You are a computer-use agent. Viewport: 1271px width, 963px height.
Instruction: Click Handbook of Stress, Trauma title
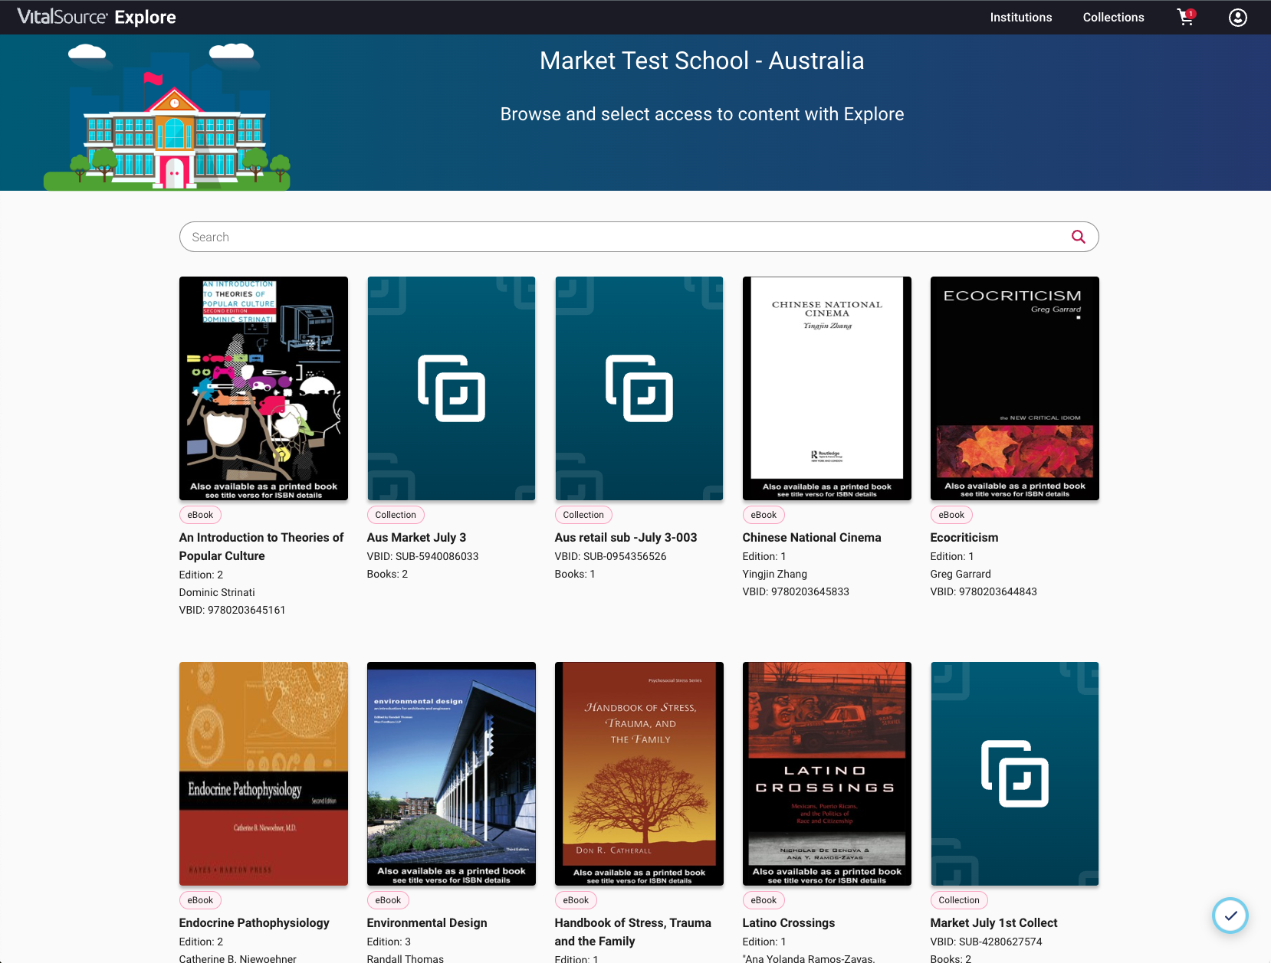pyautogui.click(x=633, y=932)
